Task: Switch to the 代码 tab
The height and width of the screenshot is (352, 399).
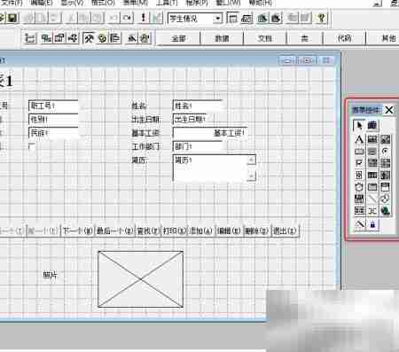Action: click(344, 38)
